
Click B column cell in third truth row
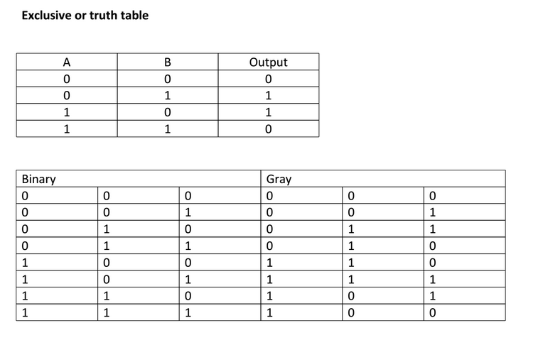(x=168, y=112)
